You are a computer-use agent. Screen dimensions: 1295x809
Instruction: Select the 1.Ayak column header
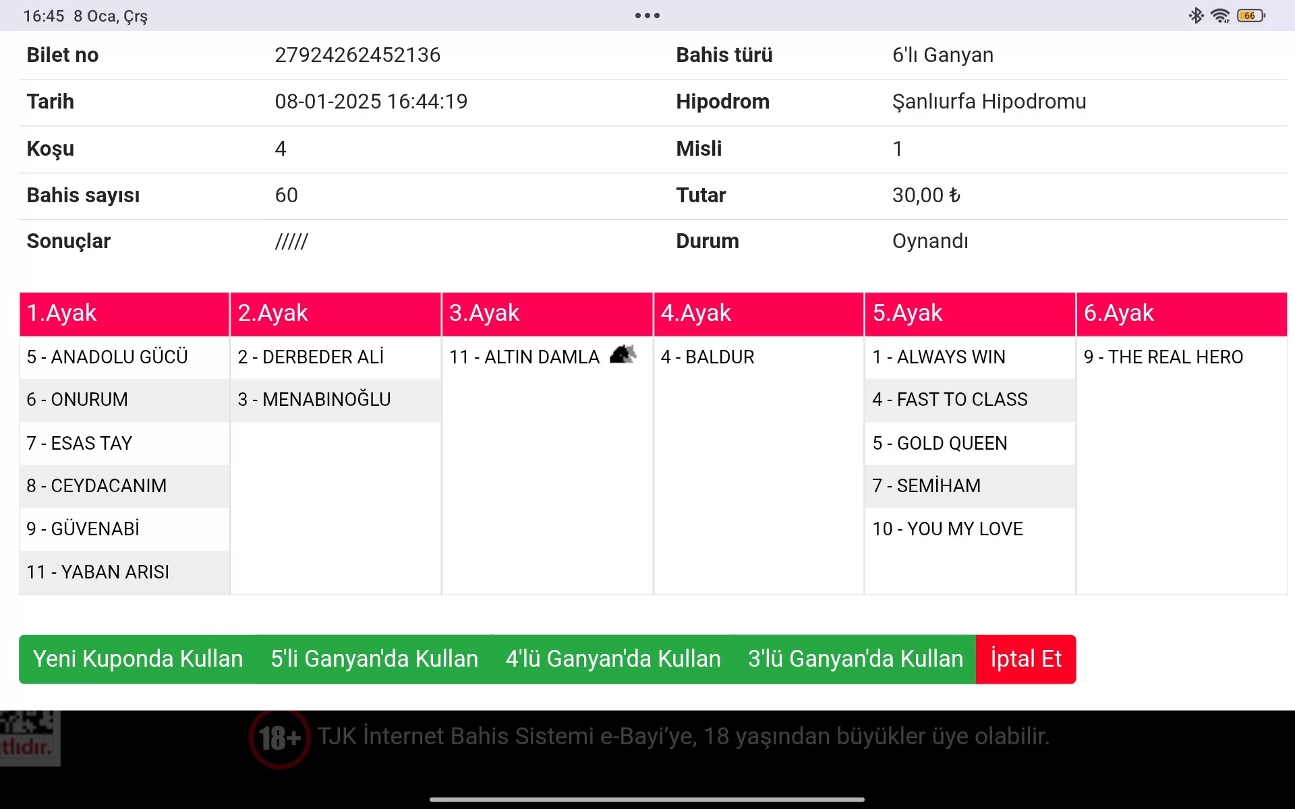point(124,313)
